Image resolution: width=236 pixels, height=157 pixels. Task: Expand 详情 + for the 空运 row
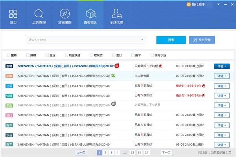point(222,86)
